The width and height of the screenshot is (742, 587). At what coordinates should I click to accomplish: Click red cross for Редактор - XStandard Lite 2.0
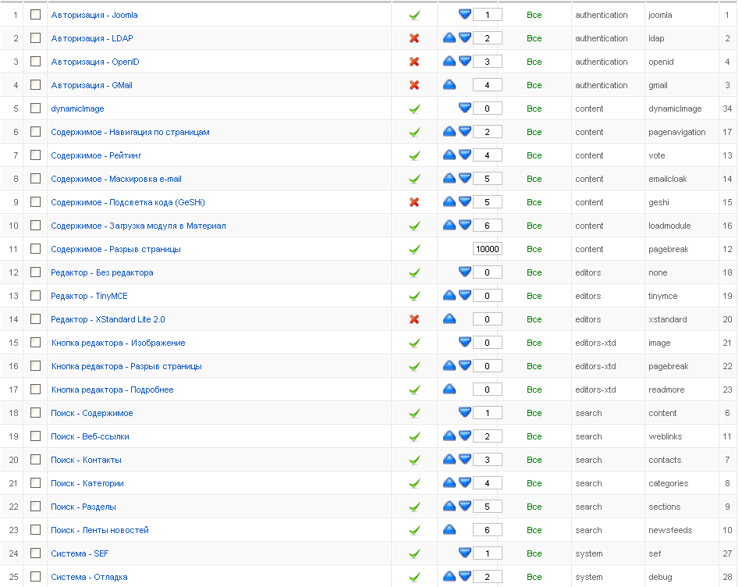click(x=414, y=319)
